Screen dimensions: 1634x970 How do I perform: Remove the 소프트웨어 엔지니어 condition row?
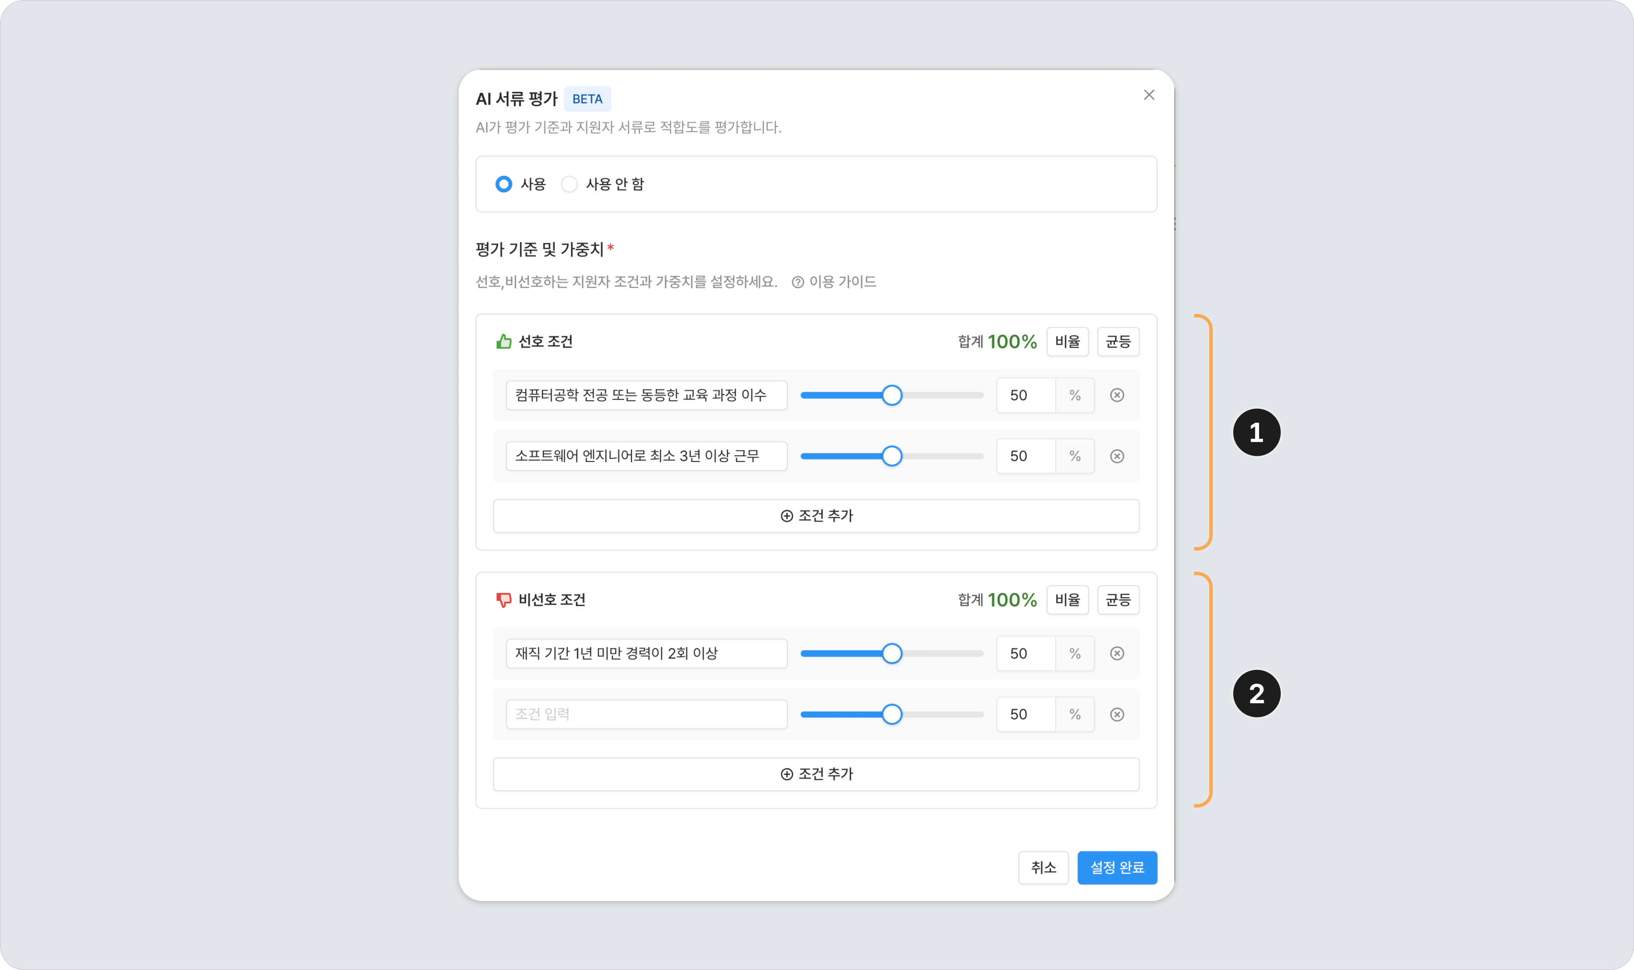pos(1117,456)
